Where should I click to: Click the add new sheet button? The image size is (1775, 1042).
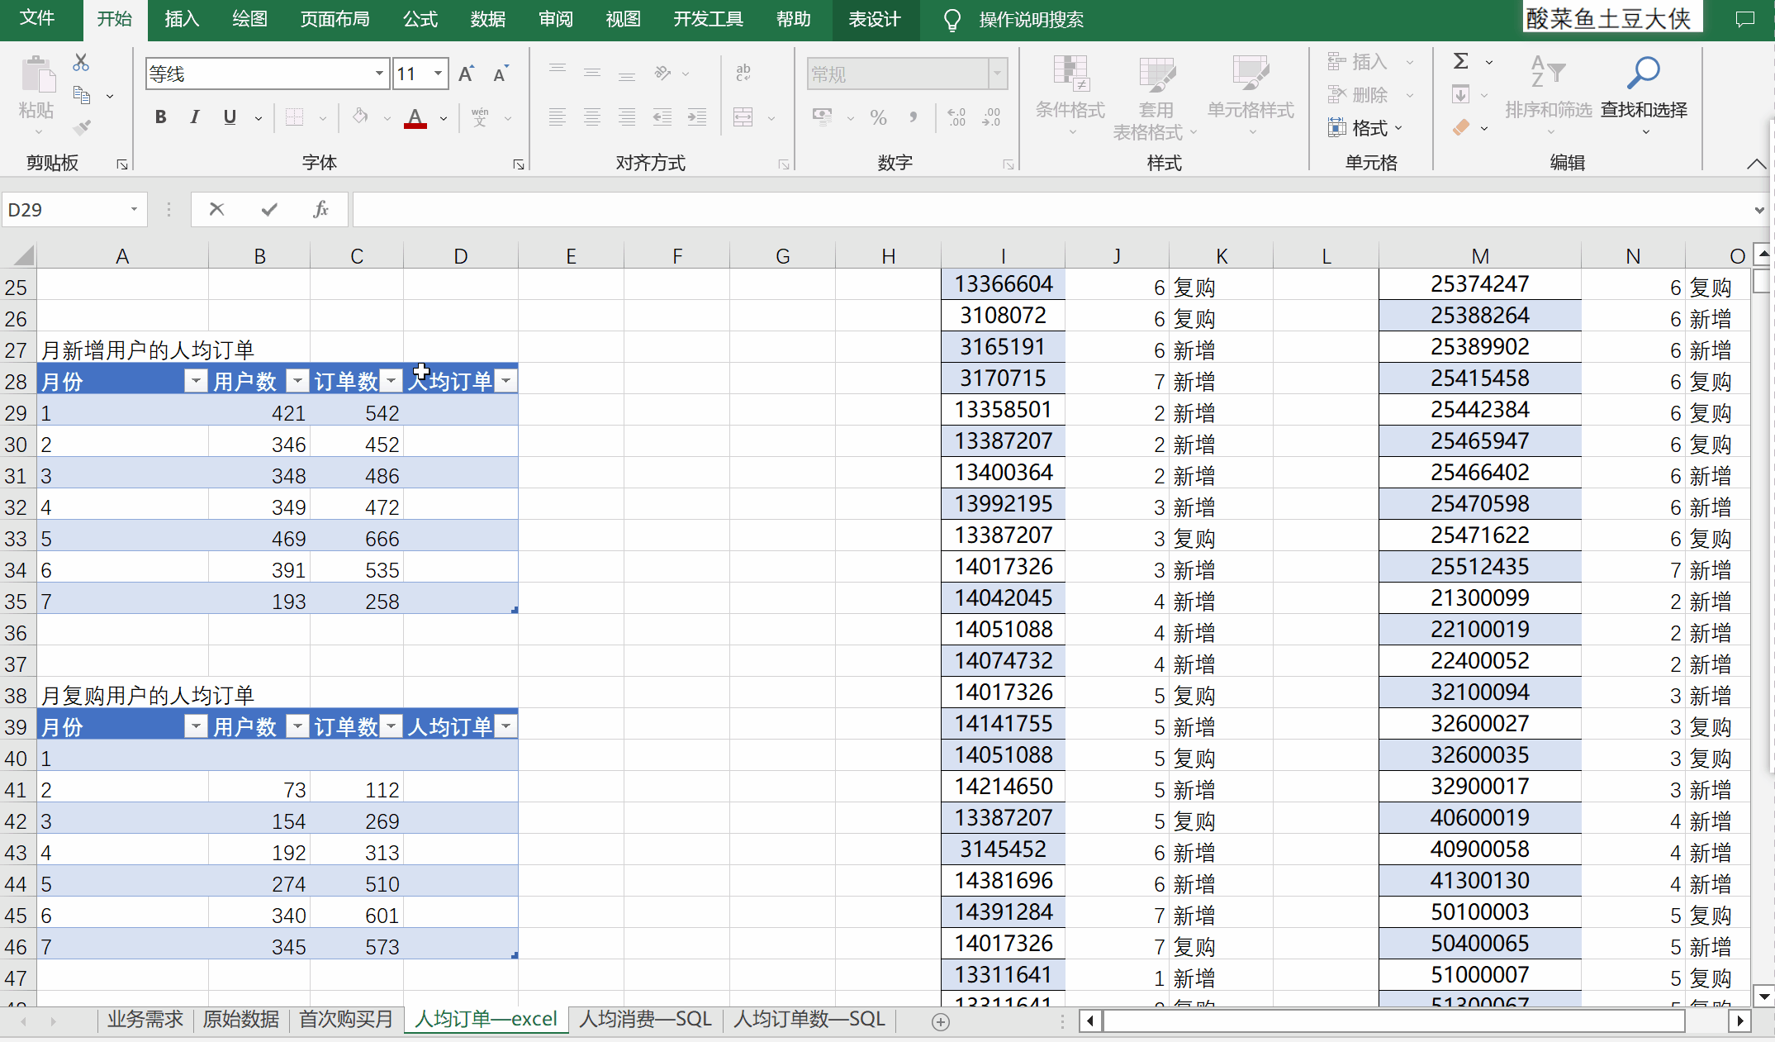(940, 1021)
